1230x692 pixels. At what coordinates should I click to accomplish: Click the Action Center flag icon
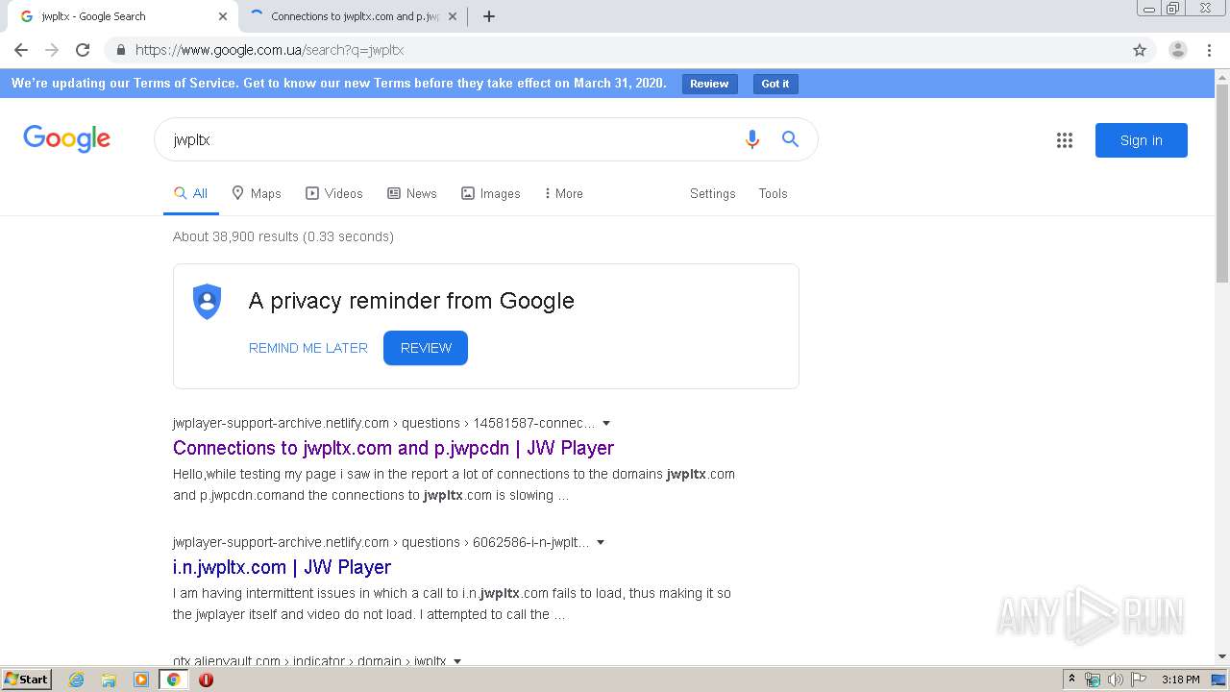point(1139,680)
